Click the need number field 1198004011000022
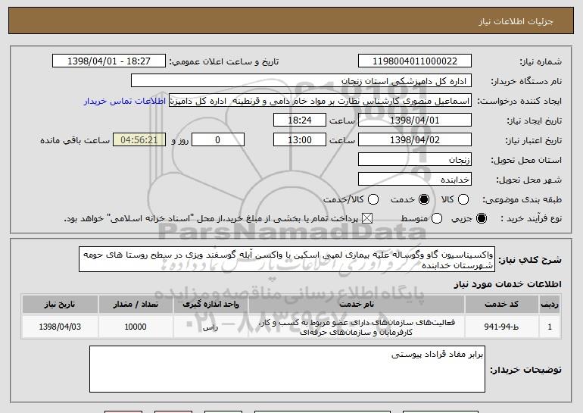The image size is (583, 413). click(x=415, y=61)
